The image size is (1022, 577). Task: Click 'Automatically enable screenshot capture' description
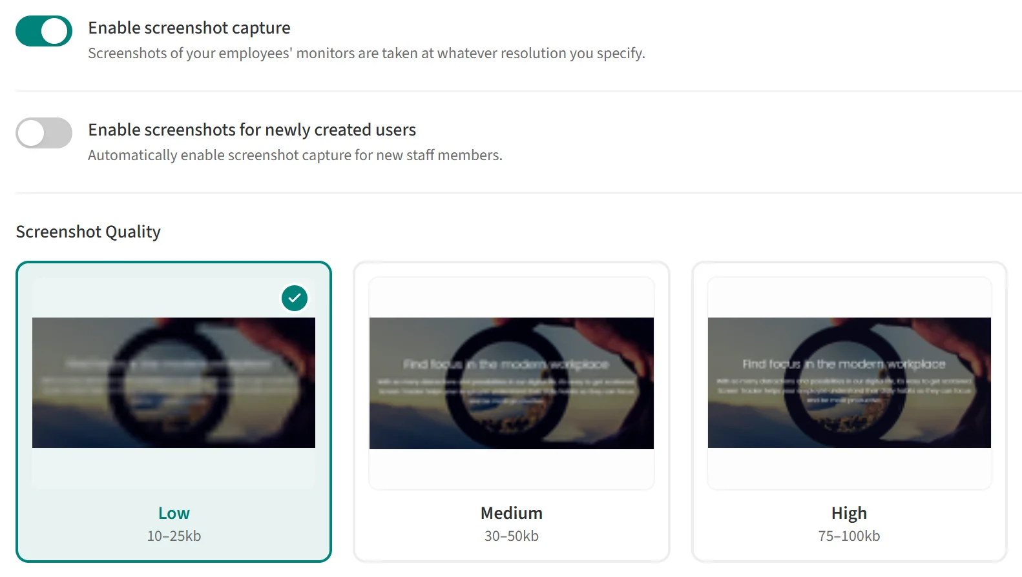295,155
